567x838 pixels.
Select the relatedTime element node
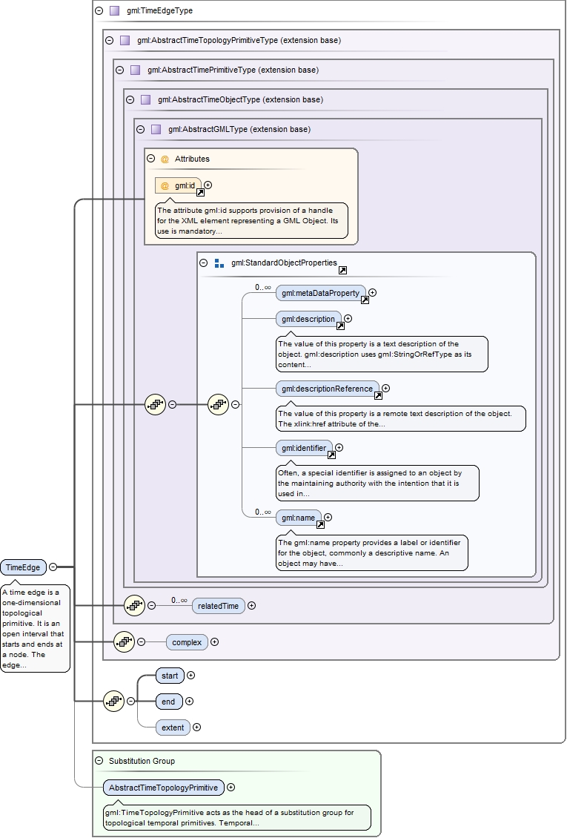(219, 606)
